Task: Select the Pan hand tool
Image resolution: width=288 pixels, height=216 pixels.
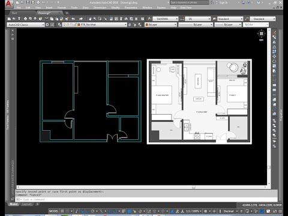Action: click(x=90, y=19)
